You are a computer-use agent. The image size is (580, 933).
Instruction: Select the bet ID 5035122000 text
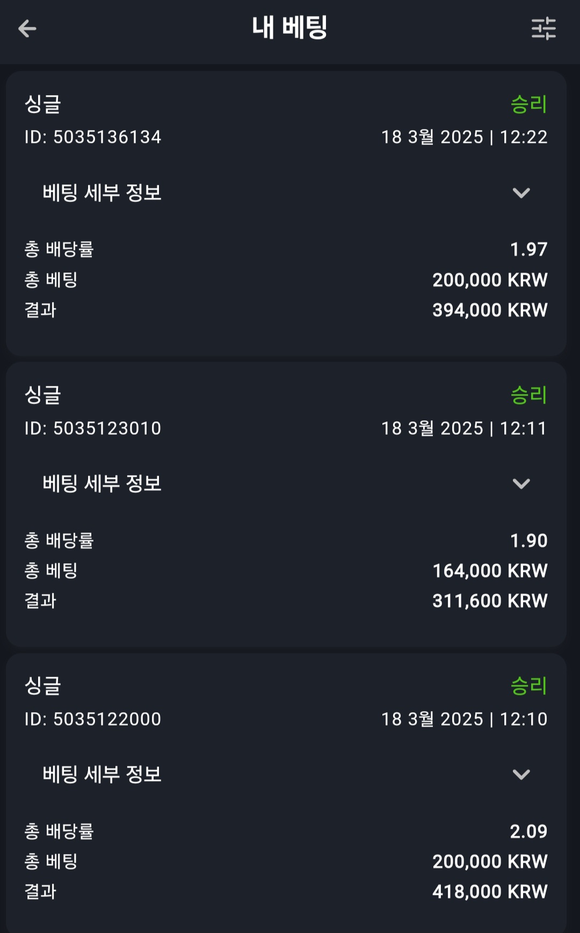point(93,719)
